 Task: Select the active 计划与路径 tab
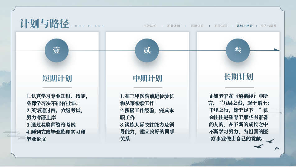(245, 26)
